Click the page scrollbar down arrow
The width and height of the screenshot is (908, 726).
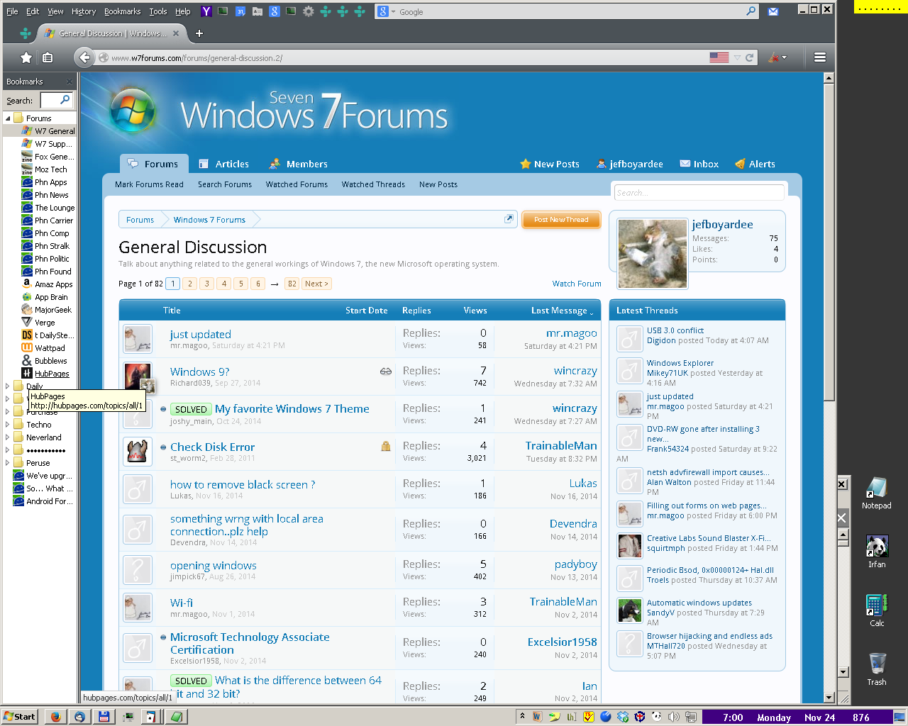[x=829, y=698]
